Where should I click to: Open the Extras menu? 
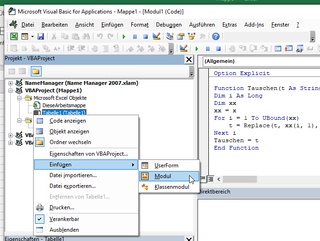pos(229,25)
